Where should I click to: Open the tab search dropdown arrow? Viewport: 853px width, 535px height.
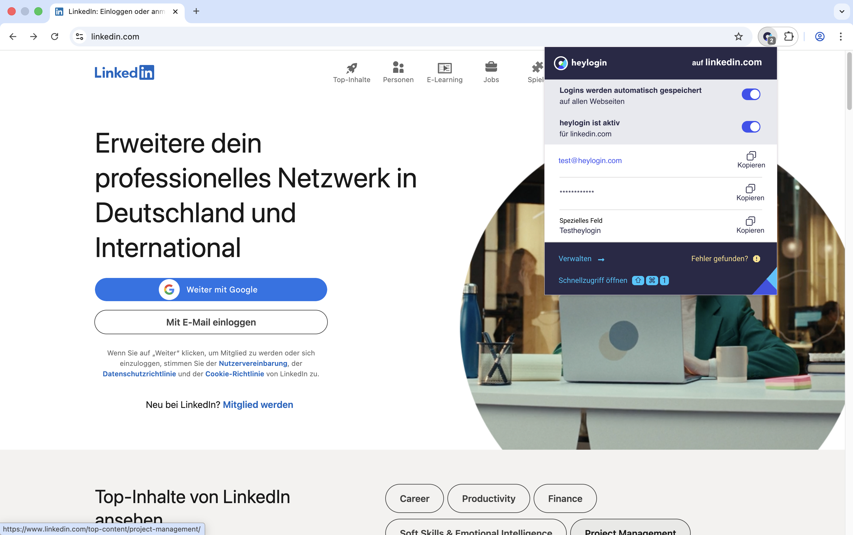842,11
